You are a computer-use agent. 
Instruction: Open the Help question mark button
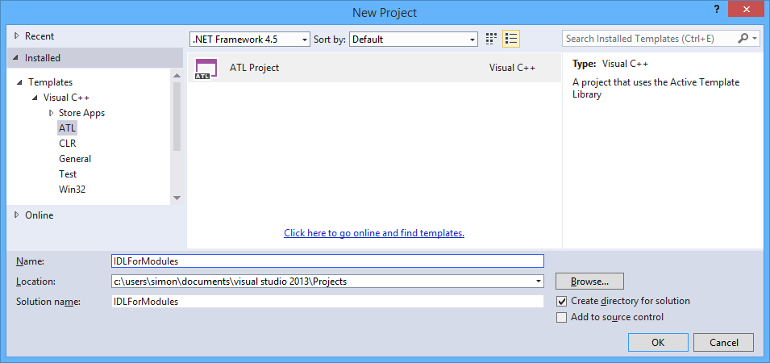[x=718, y=10]
